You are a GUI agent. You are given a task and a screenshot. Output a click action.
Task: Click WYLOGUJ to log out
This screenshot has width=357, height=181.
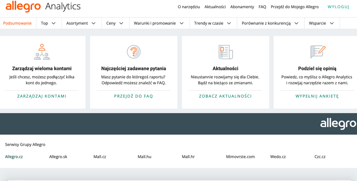[338, 7]
